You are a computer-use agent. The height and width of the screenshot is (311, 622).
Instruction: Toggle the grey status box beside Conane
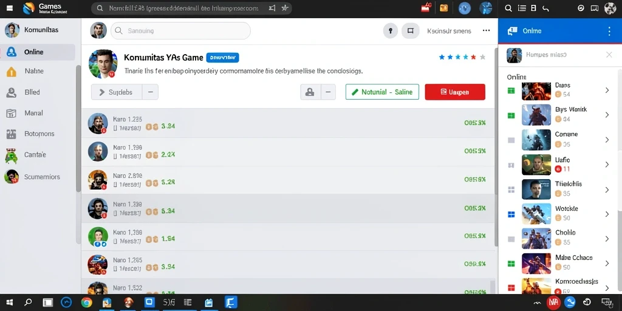tap(511, 140)
